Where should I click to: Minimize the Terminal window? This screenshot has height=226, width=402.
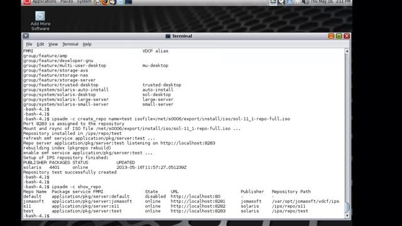click(331, 36)
